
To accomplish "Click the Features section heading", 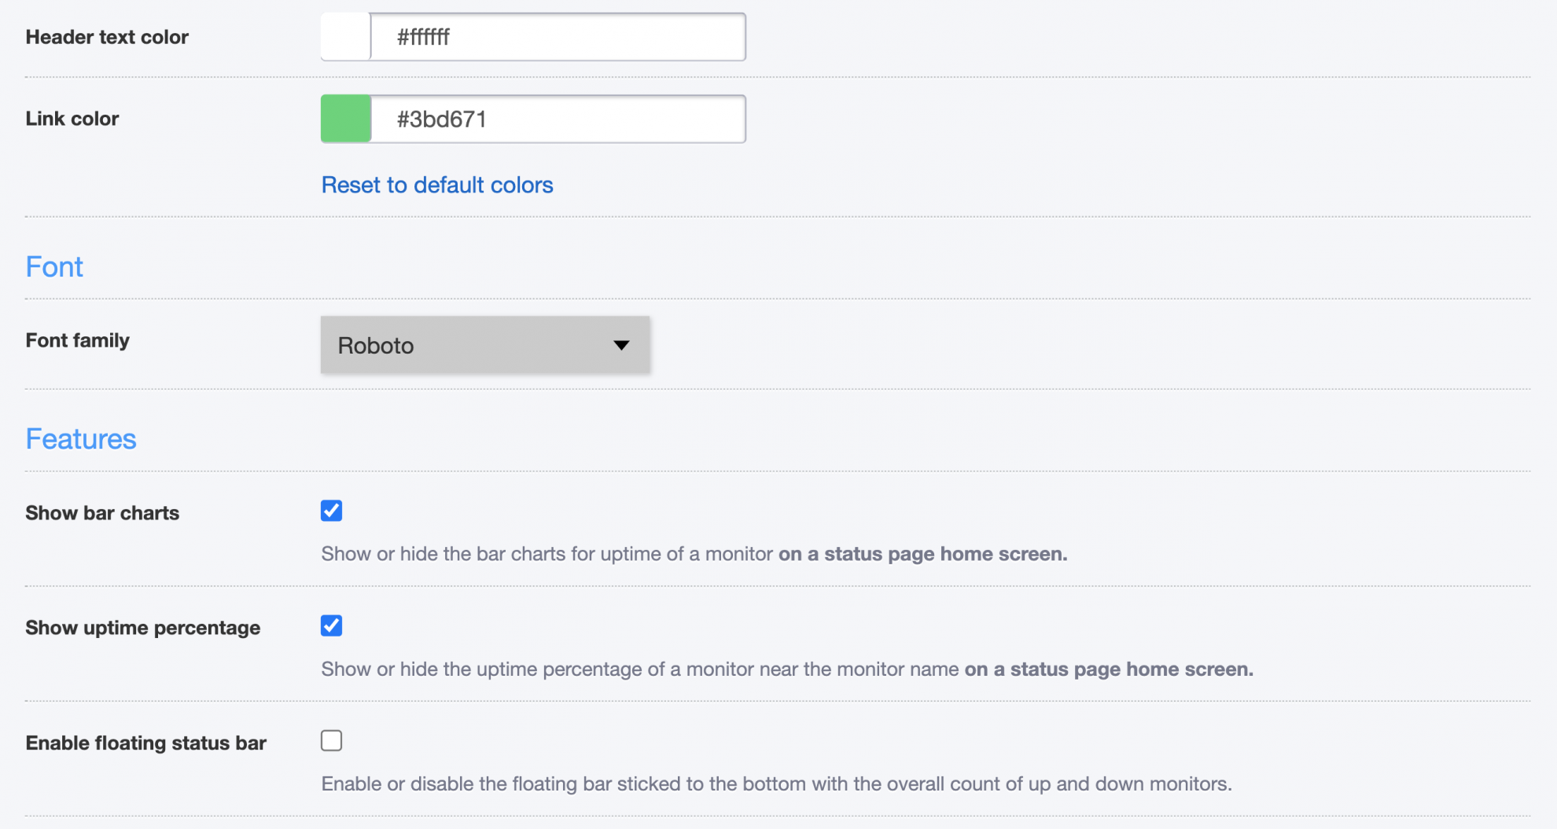I will click(80, 438).
